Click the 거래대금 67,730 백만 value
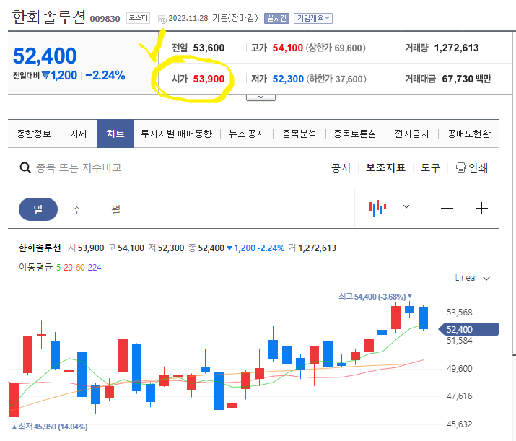516x441 pixels. 466,79
